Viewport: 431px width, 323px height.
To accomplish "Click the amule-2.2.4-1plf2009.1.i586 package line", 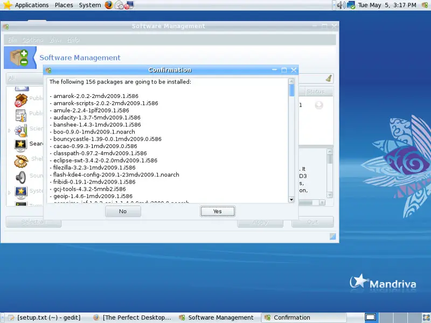I will [89, 110].
